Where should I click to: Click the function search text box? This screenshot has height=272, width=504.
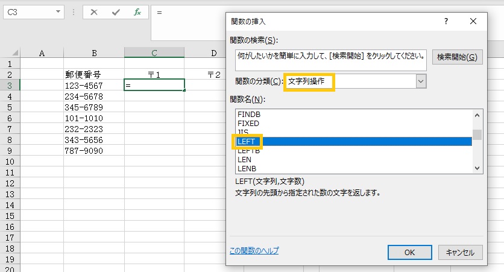pos(331,60)
